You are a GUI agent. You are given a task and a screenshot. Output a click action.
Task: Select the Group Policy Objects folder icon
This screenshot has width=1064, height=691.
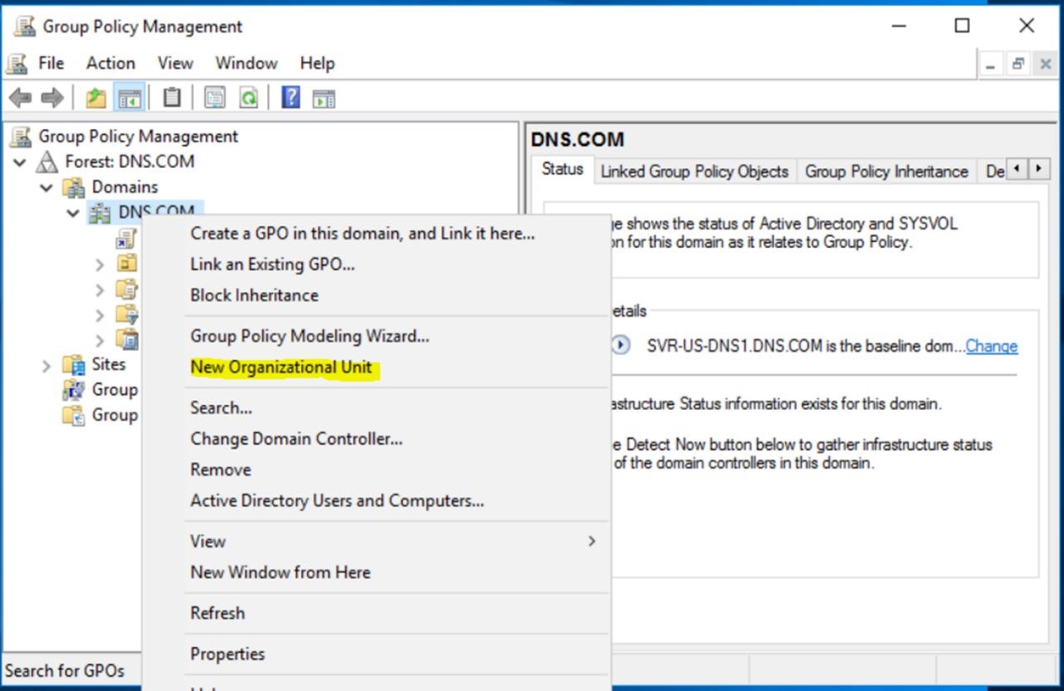[x=126, y=289]
